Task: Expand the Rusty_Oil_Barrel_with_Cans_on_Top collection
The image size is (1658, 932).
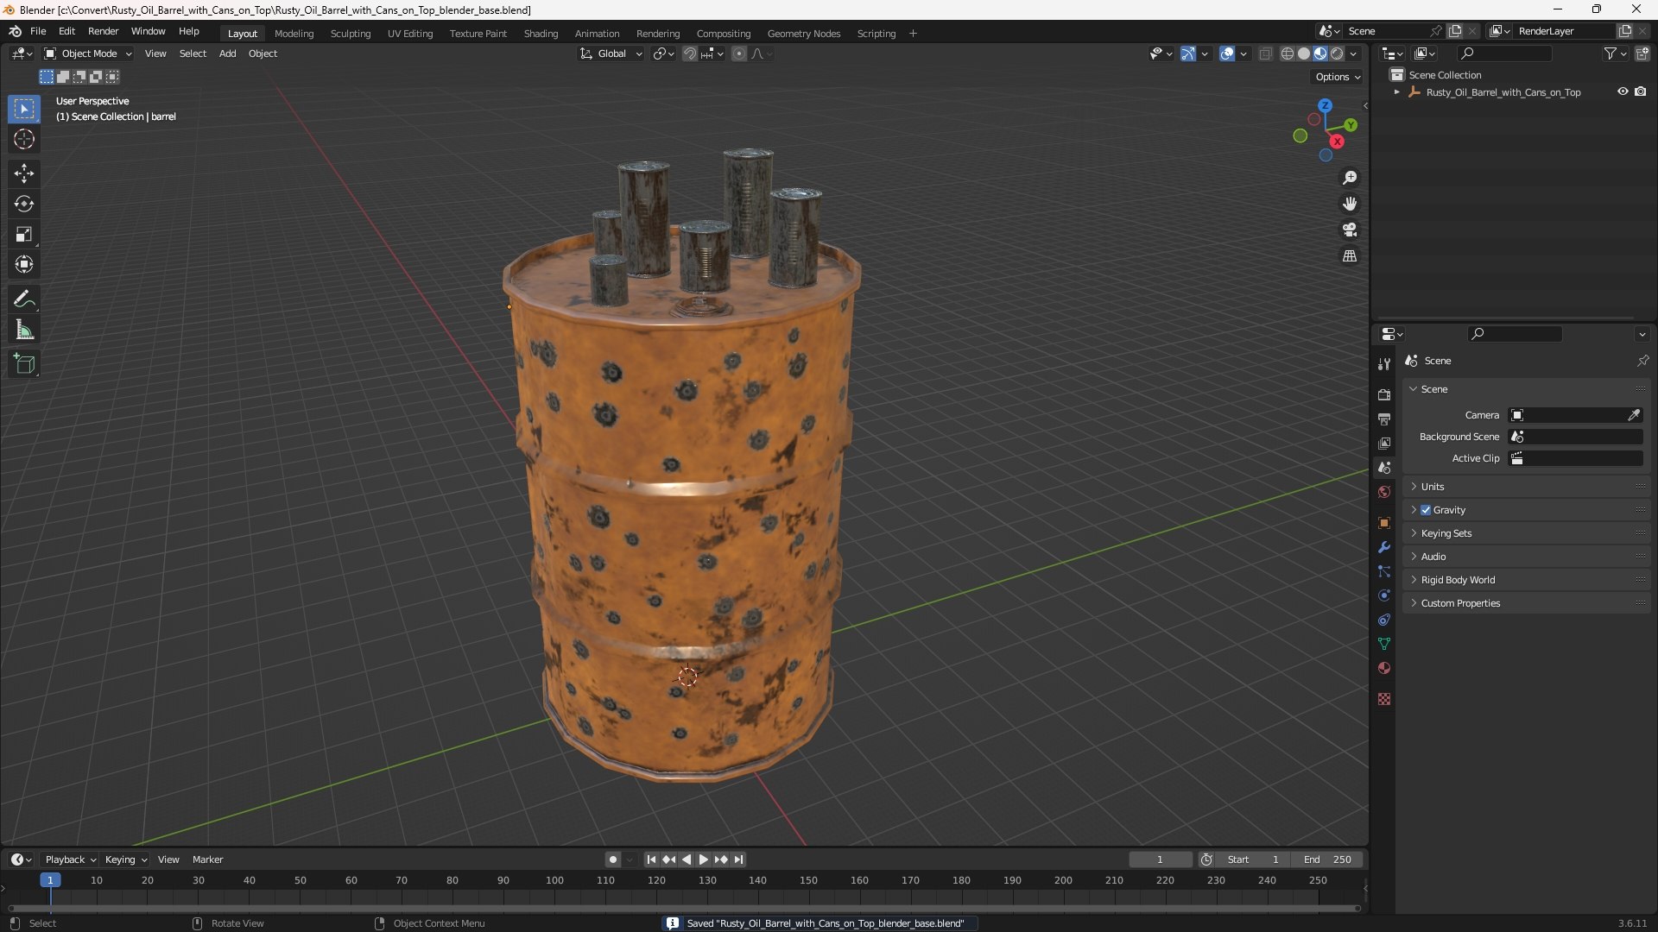Action: click(x=1396, y=92)
